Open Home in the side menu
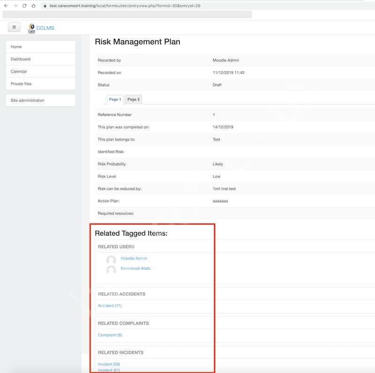Screen dimensions: 375x373 pyautogui.click(x=40, y=47)
